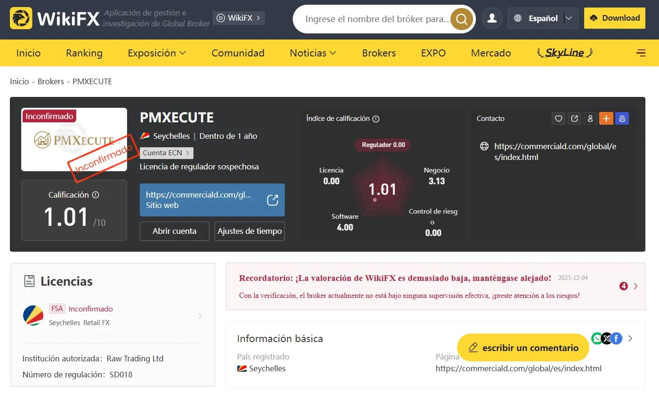Open the Español language dropdown
The width and height of the screenshot is (659, 399).
543,18
